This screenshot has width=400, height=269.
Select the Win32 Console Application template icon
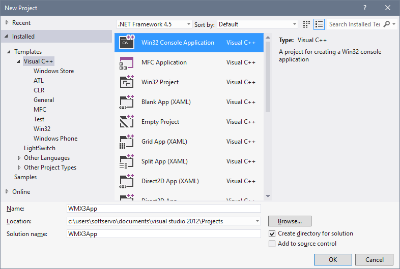[127, 42]
